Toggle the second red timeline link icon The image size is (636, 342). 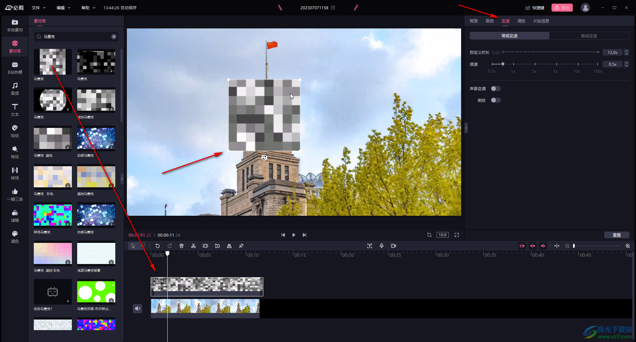click(x=533, y=246)
